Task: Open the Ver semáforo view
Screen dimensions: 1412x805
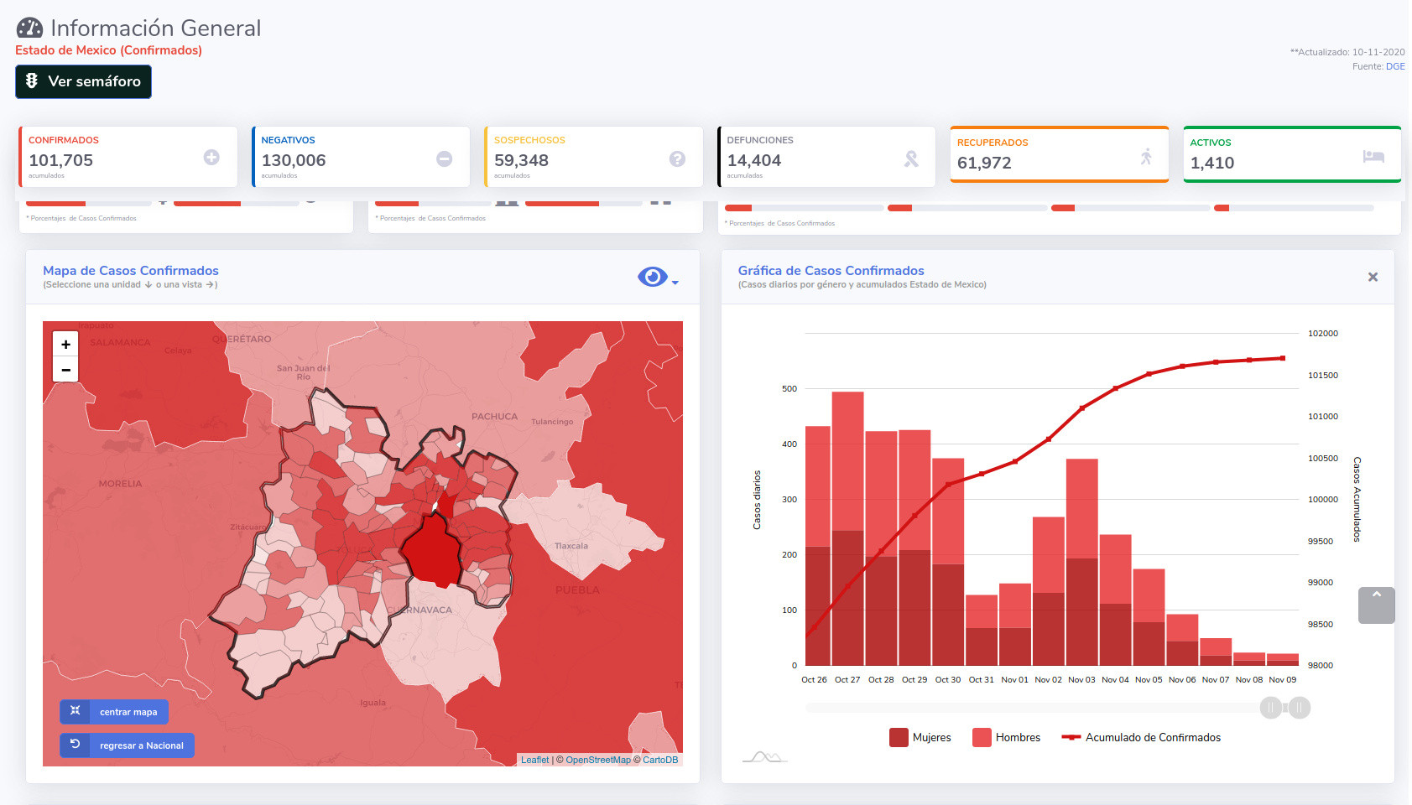Action: (x=84, y=81)
